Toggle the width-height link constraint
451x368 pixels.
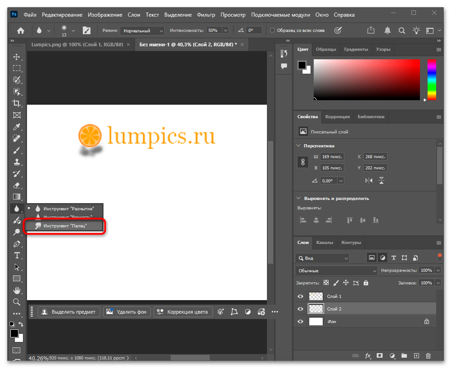(x=303, y=162)
